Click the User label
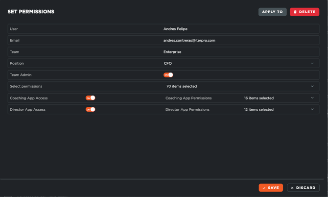The image size is (328, 197). click(14, 29)
